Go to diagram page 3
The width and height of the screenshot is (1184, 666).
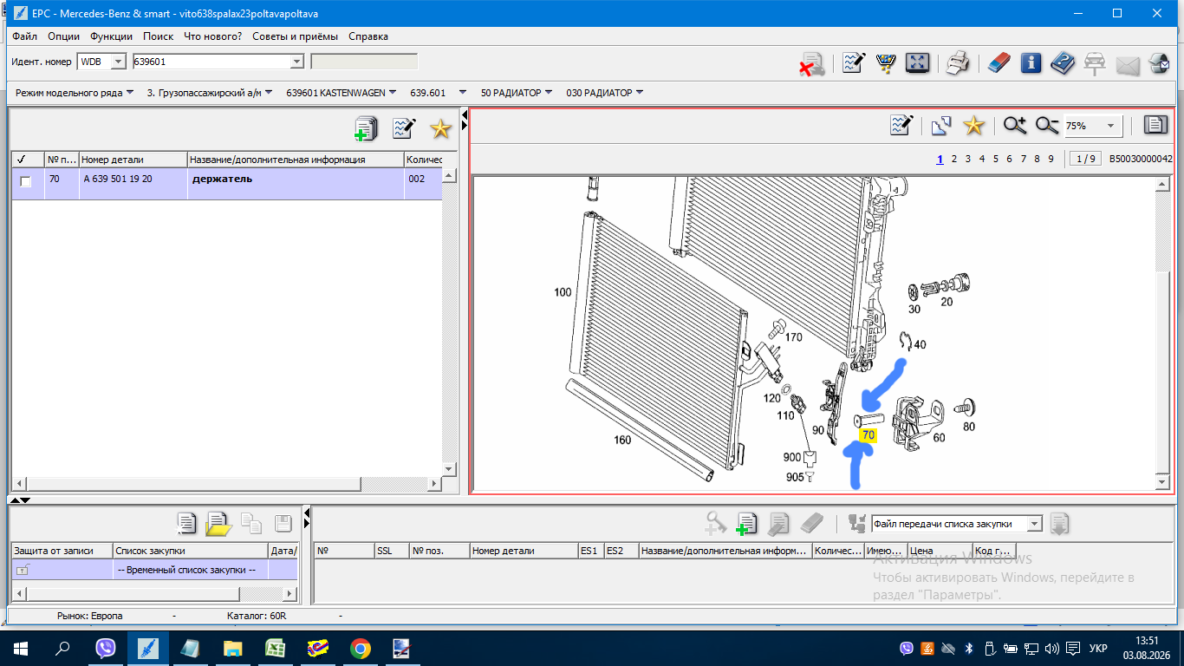coord(968,159)
